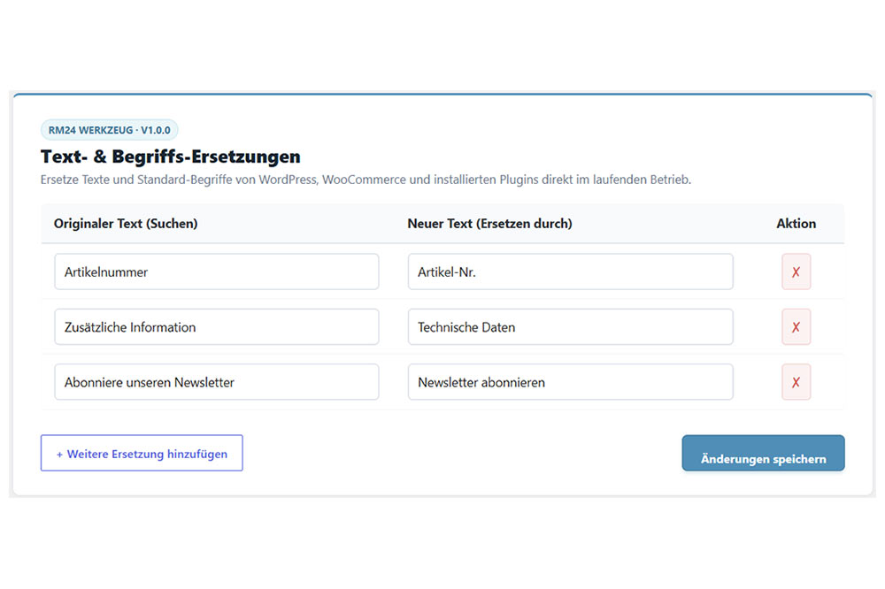Remove the Zusätzliche Information row
Viewport: 885px width, 589px height.
[796, 327]
